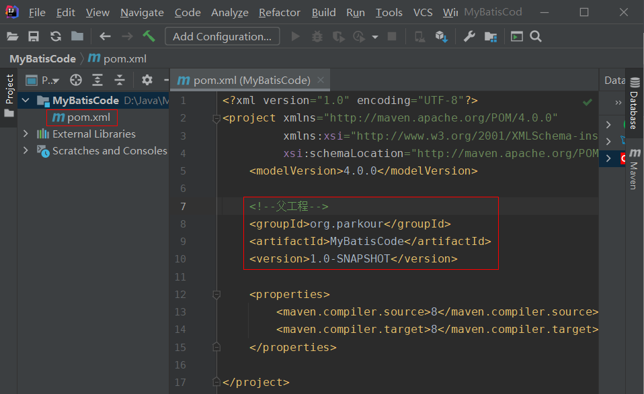The height and width of the screenshot is (394, 644).
Task: Click the double chevron in Database panel
Action: coord(618,103)
